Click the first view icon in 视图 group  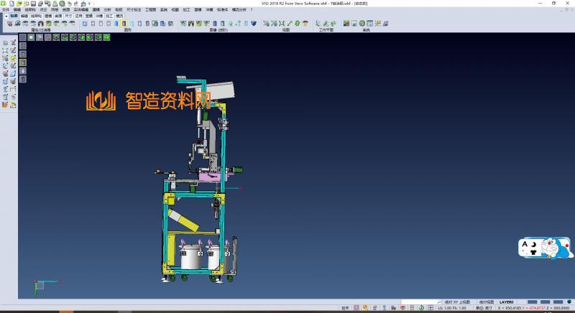click(x=267, y=24)
